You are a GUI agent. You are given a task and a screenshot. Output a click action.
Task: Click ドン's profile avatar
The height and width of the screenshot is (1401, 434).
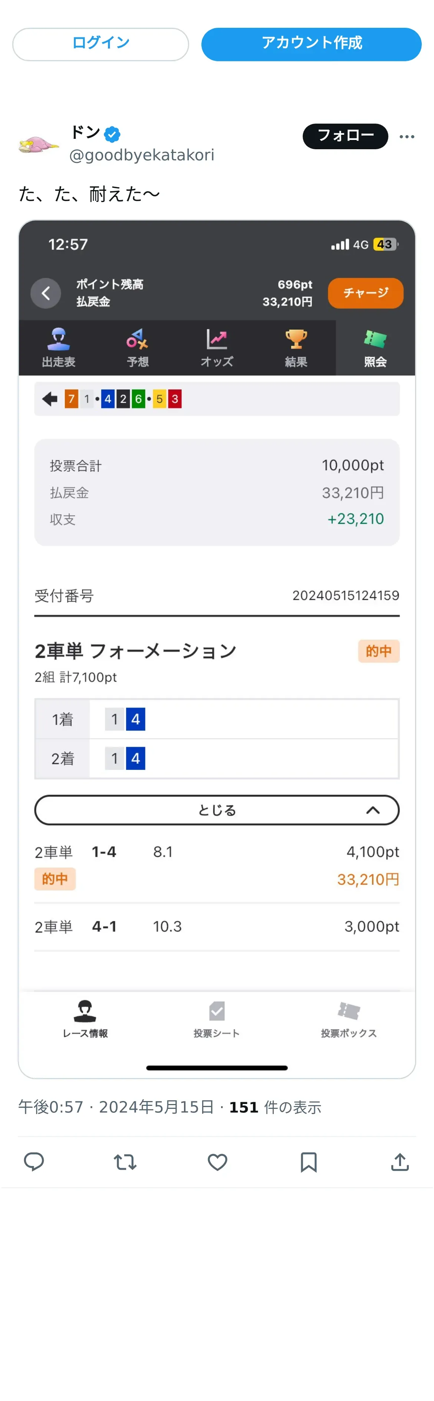38,145
